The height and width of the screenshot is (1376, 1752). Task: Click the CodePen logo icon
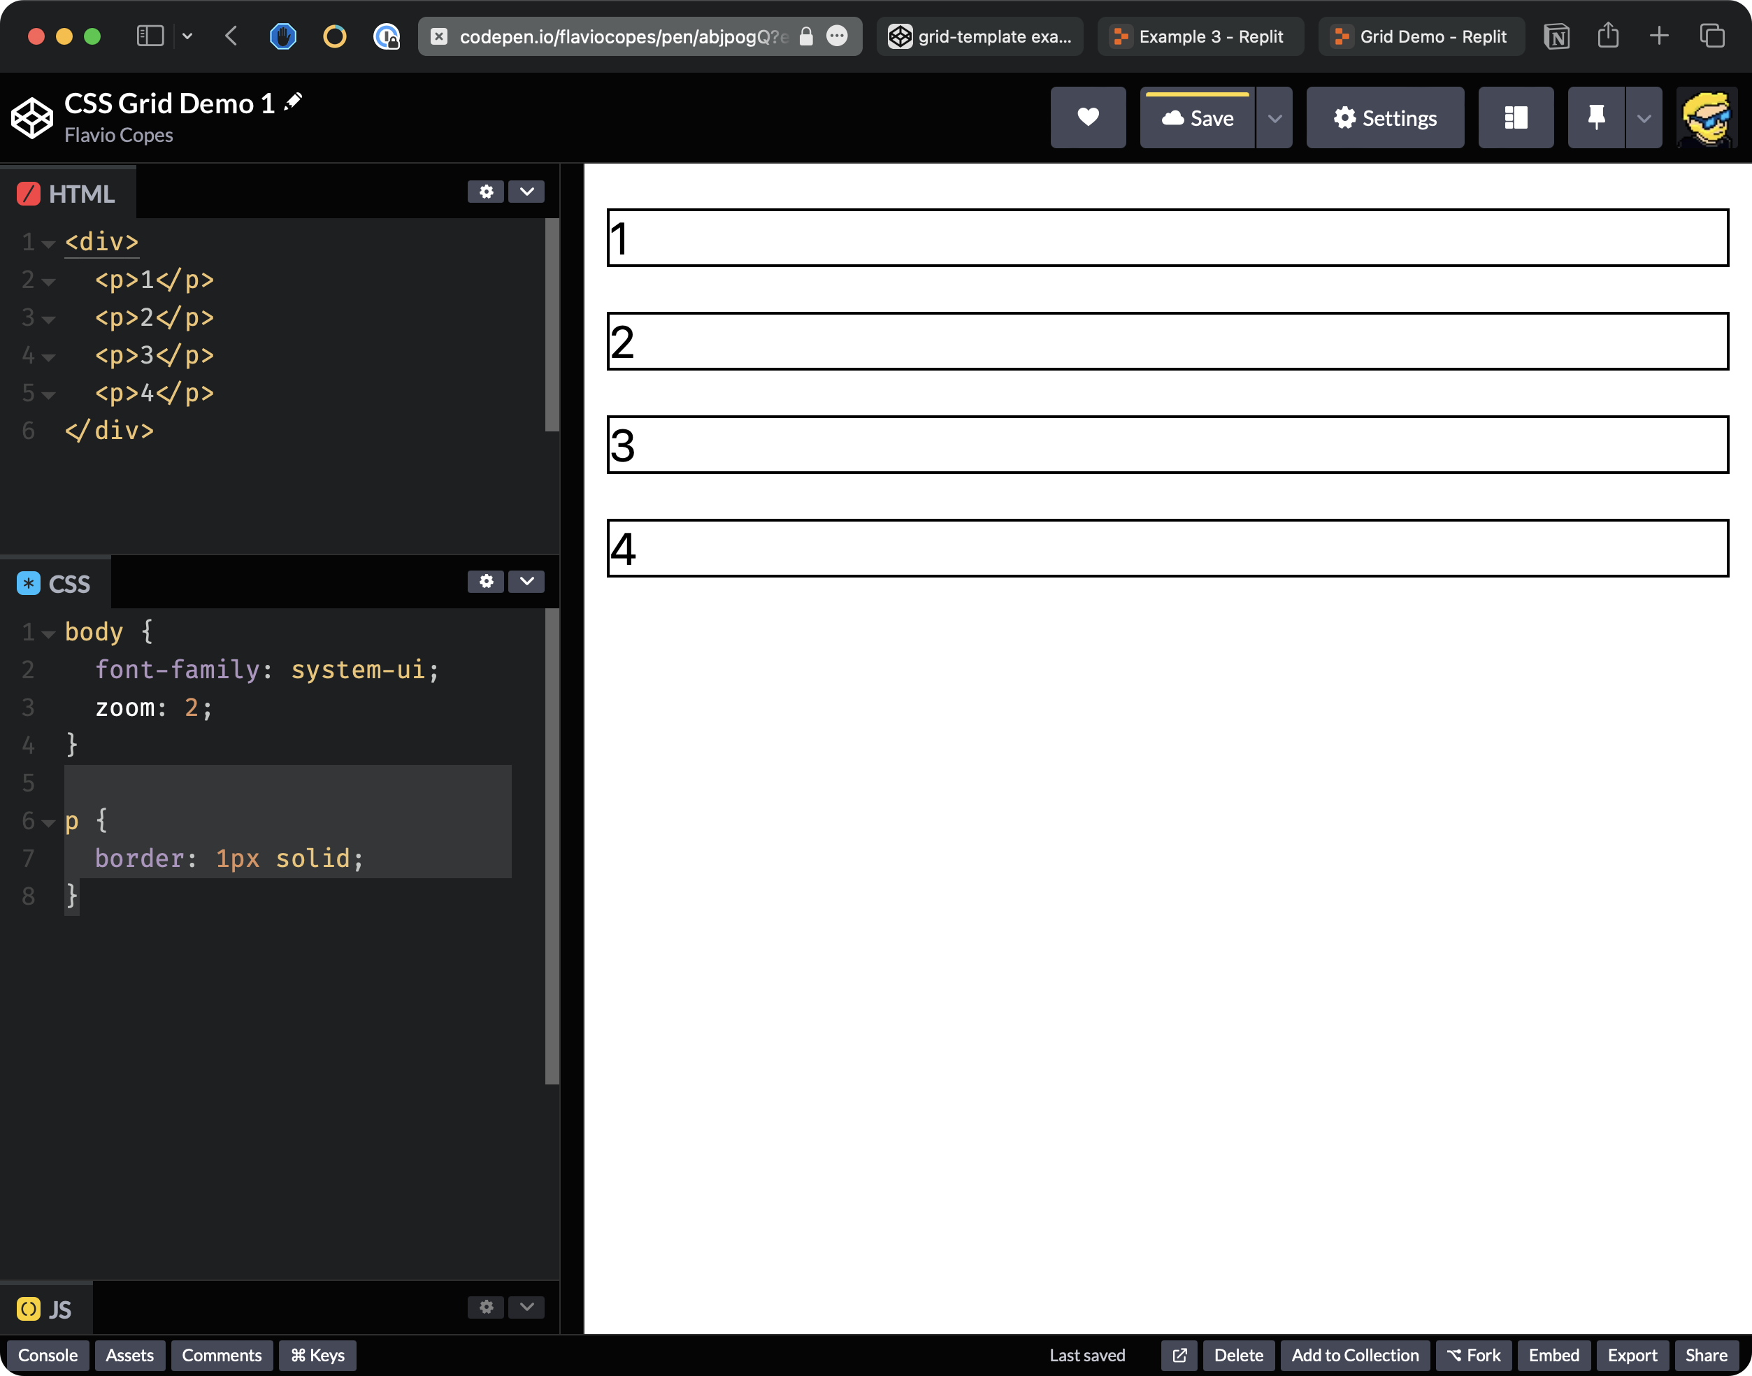[x=32, y=117]
